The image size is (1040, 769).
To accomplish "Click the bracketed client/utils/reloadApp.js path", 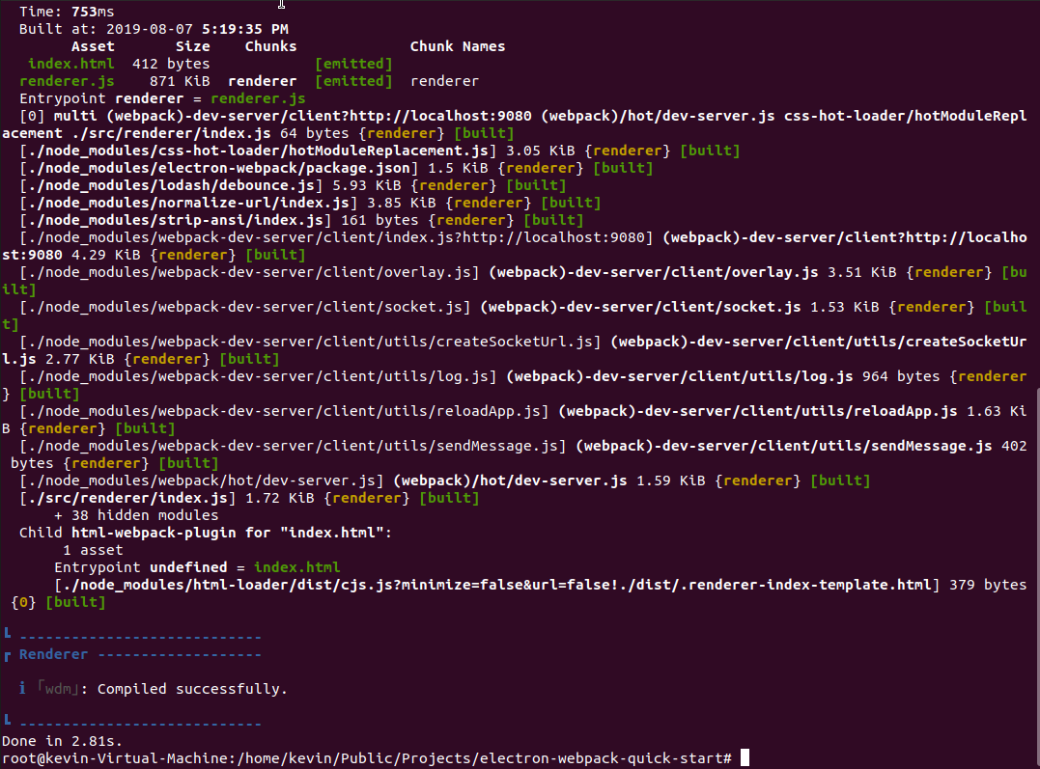I will [284, 411].
